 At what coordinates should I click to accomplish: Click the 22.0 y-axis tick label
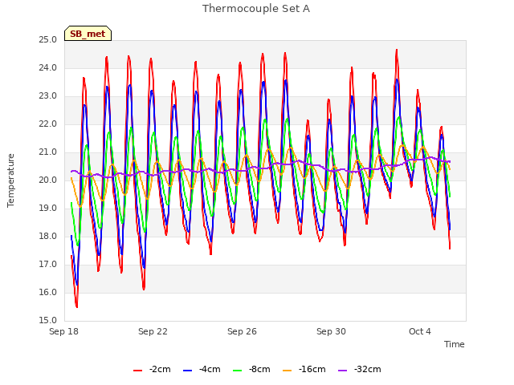coord(48,124)
